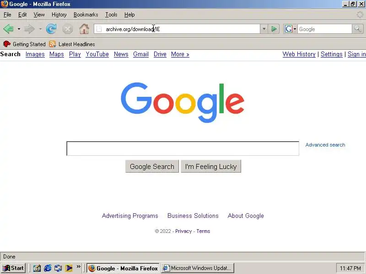Open the Business Solutions link

click(x=193, y=216)
